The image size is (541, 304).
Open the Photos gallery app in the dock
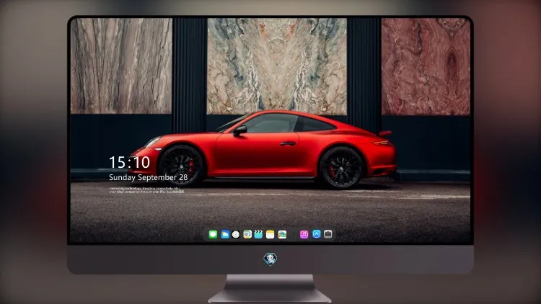[x=282, y=234]
